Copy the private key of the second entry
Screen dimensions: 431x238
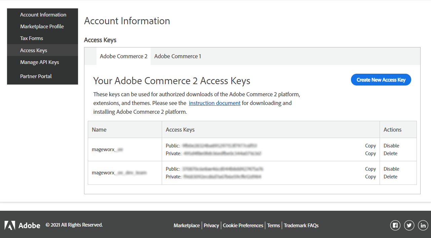pyautogui.click(x=370, y=176)
